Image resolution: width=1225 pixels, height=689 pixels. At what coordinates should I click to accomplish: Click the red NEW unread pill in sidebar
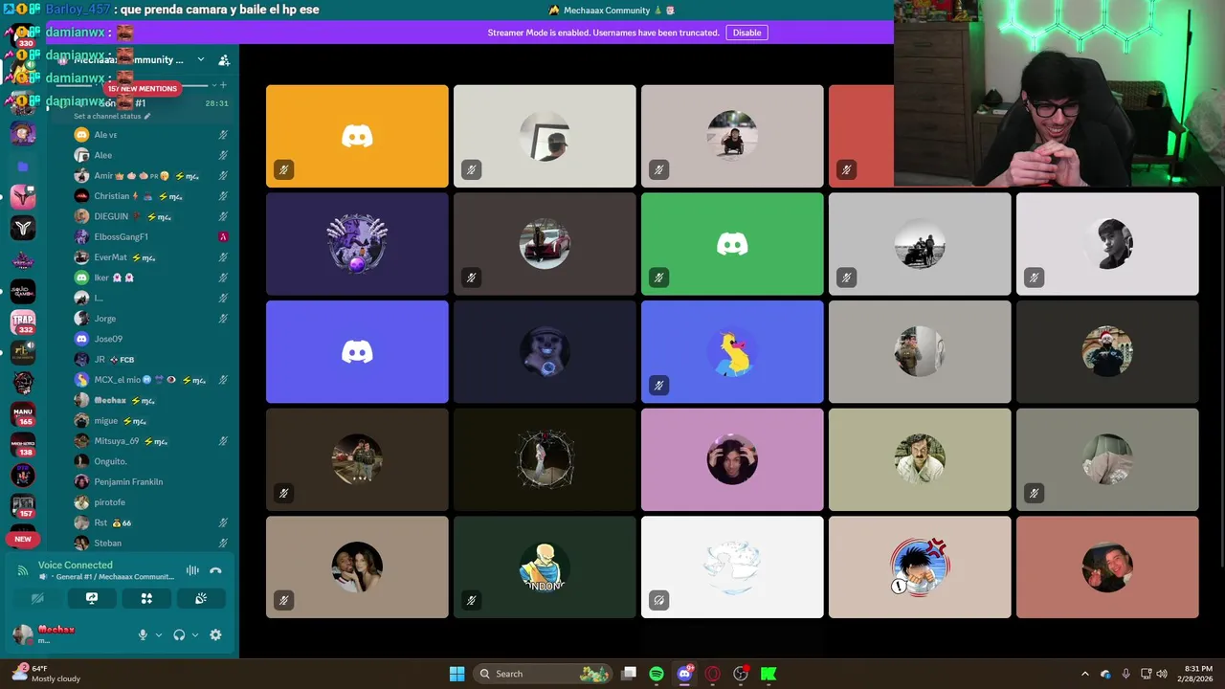pos(23,539)
